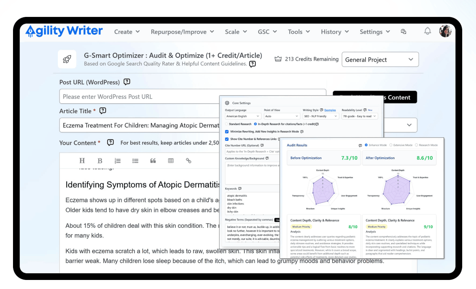Click the Heading format icon in editor toolbar
476x289 pixels.
[82, 161]
